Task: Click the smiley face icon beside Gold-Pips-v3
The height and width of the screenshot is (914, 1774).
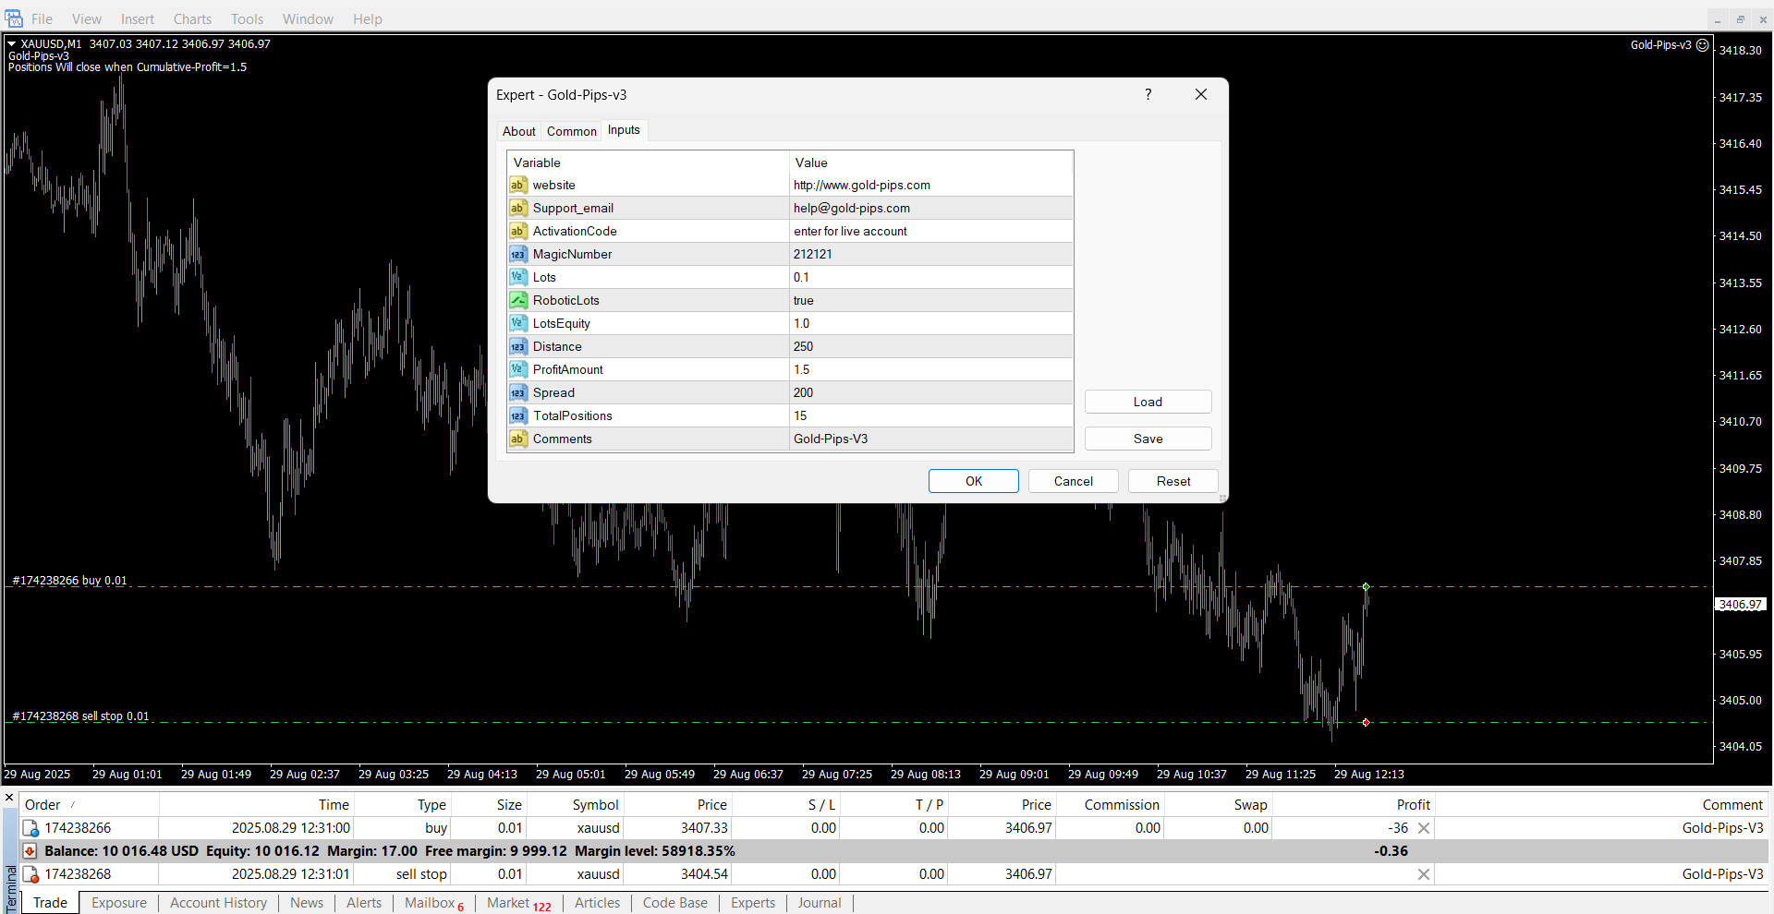Action: [1702, 44]
